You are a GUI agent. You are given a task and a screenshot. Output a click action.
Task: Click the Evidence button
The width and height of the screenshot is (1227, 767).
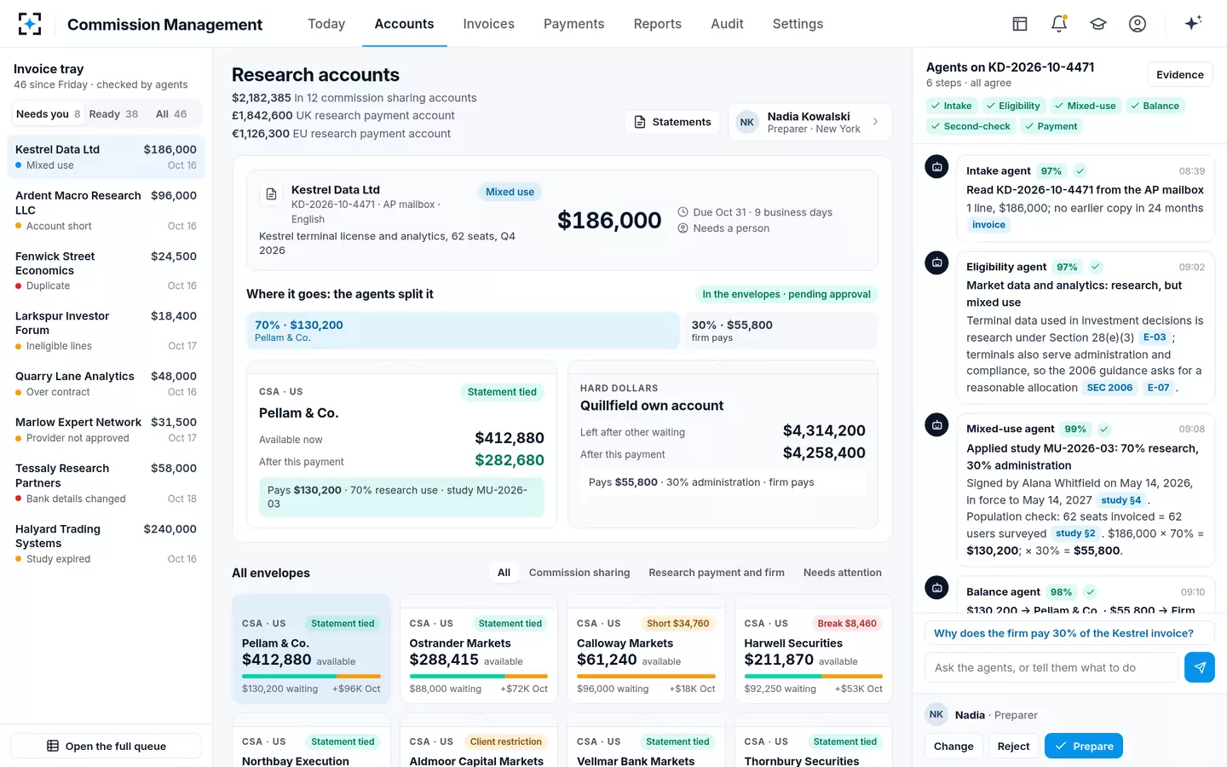tap(1179, 75)
